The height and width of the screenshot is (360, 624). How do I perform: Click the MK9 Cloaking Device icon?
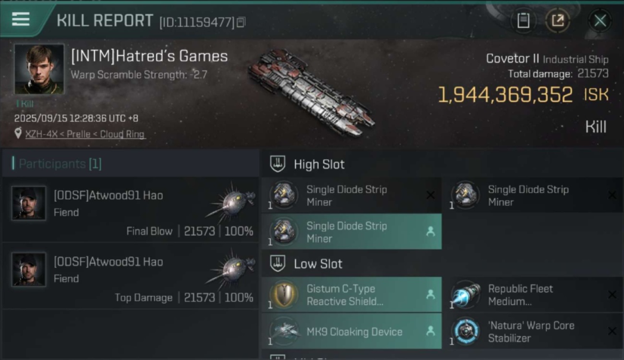[284, 332]
